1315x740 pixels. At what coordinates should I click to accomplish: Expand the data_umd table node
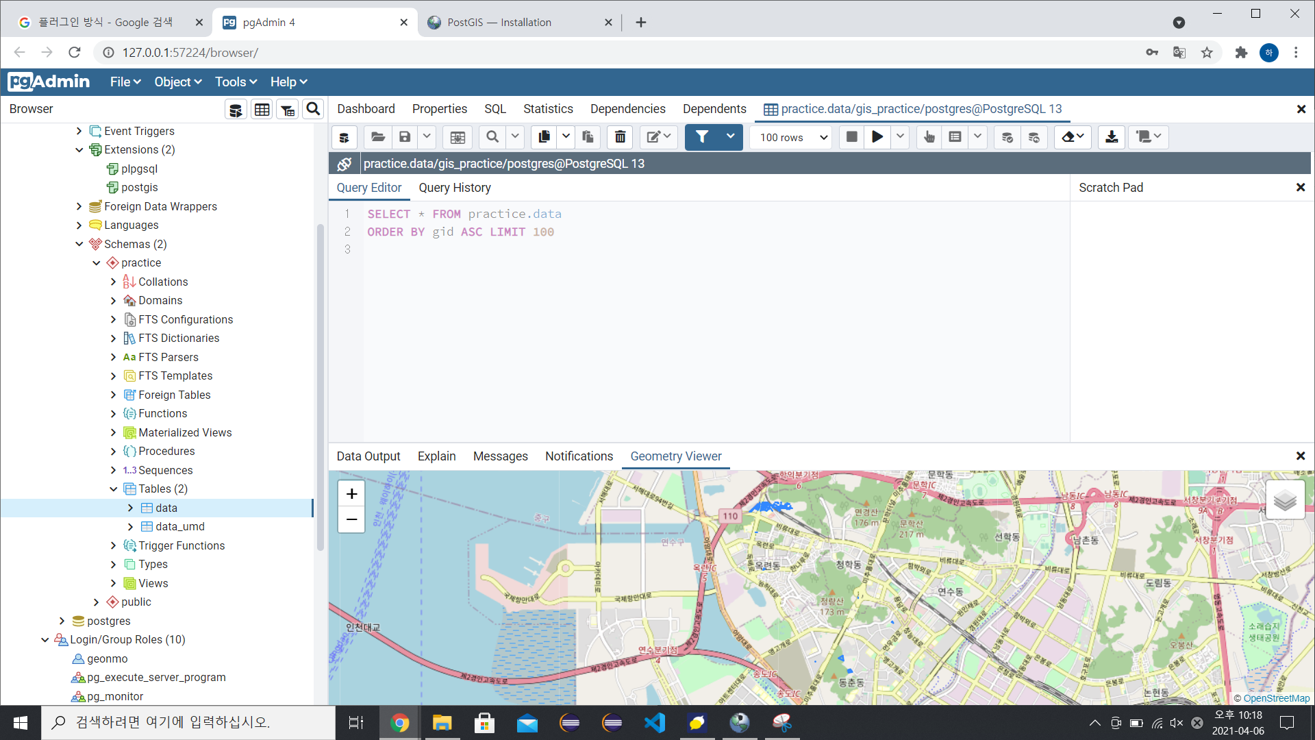[x=130, y=527]
